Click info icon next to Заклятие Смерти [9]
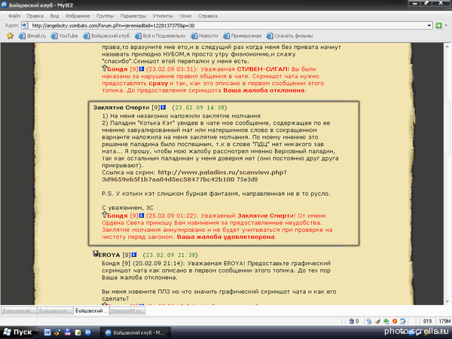Image resolution: width=452 pixels, height=339 pixels. click(x=163, y=108)
